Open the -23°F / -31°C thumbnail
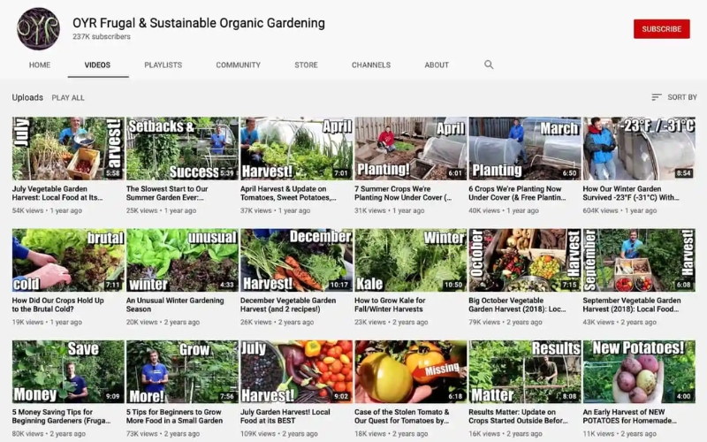Viewport: 707px width, 442px height. [638, 149]
